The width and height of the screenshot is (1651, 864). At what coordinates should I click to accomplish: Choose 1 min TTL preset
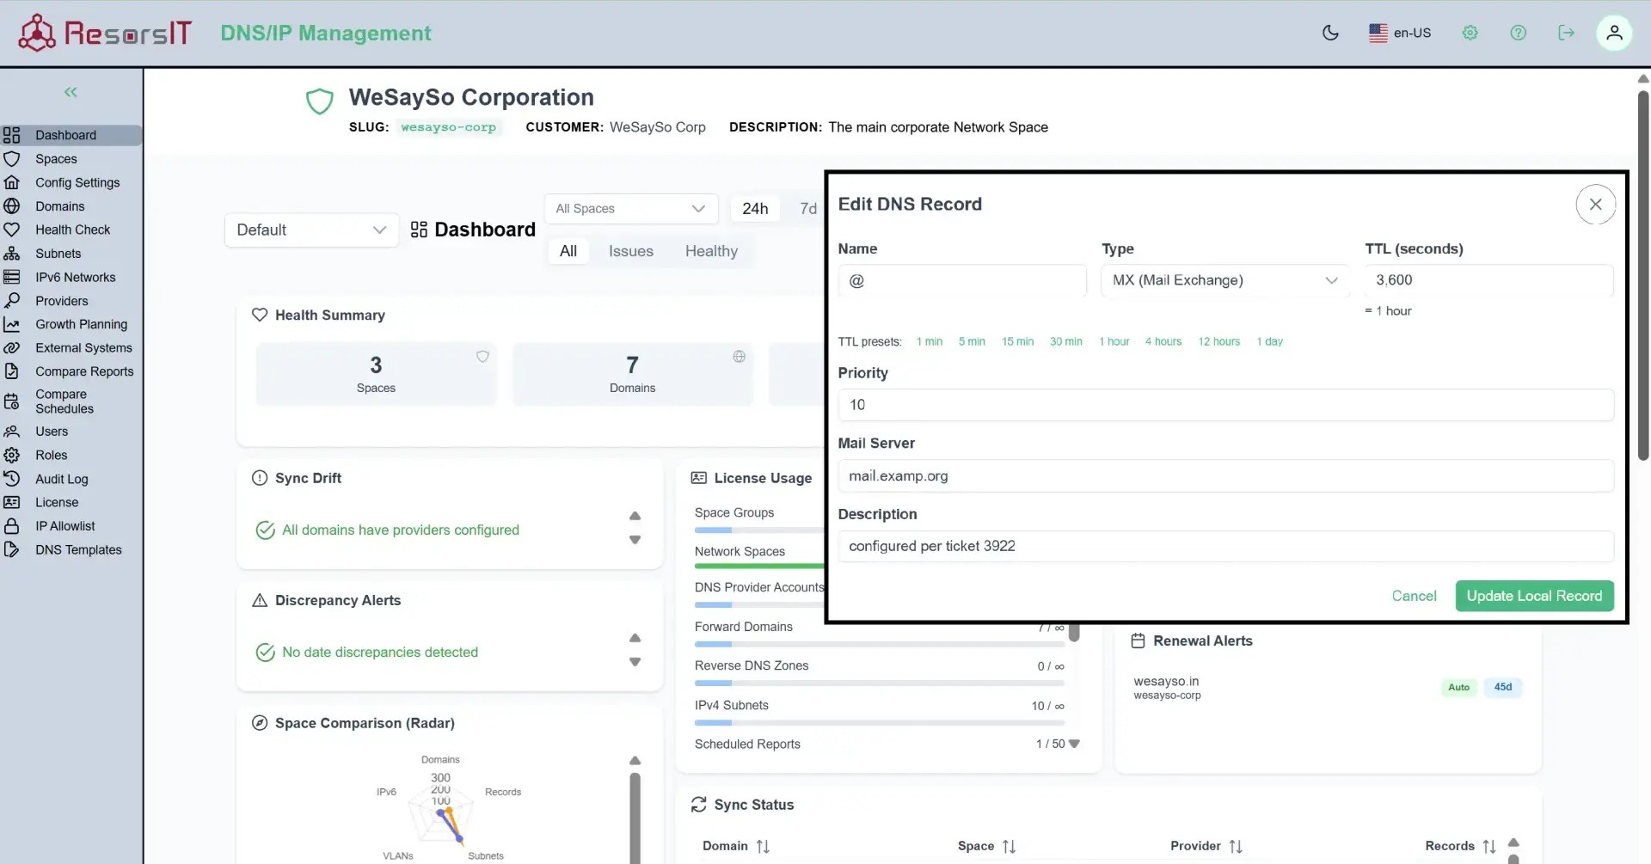click(930, 341)
